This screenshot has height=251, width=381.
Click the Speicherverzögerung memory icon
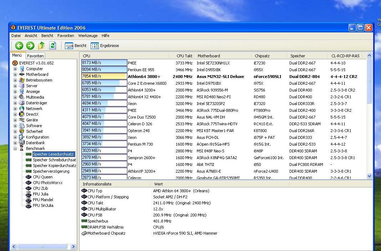29,171
